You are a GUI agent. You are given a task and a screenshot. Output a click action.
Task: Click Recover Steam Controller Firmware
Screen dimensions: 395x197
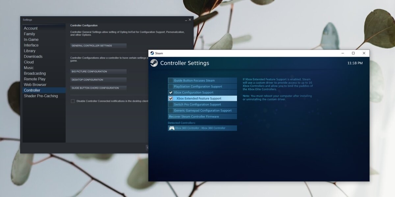[x=202, y=117]
